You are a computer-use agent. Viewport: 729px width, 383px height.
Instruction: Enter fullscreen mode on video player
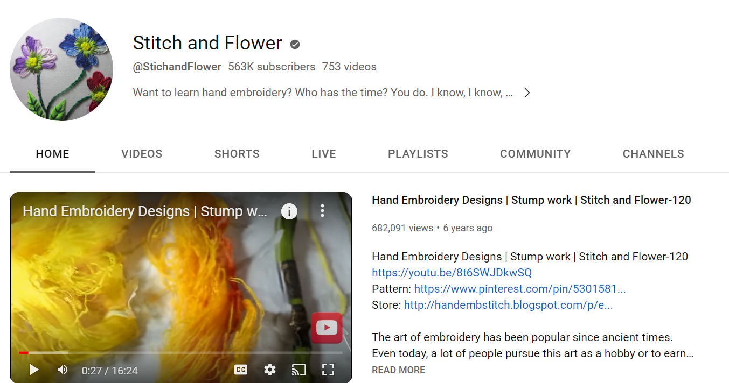pyautogui.click(x=328, y=370)
